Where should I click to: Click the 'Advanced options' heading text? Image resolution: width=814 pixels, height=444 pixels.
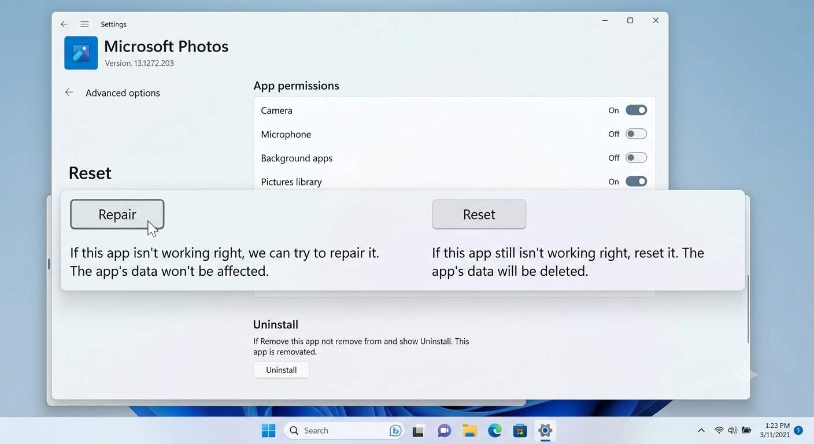point(123,93)
